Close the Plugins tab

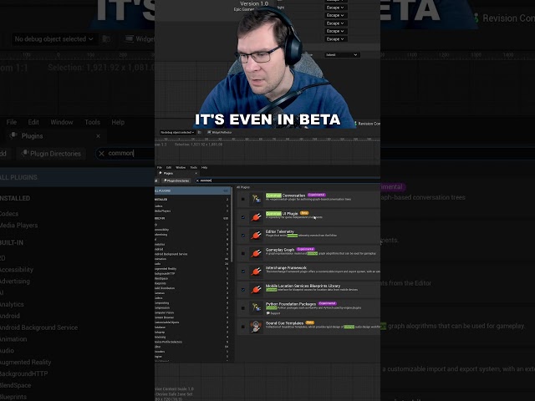point(196,173)
